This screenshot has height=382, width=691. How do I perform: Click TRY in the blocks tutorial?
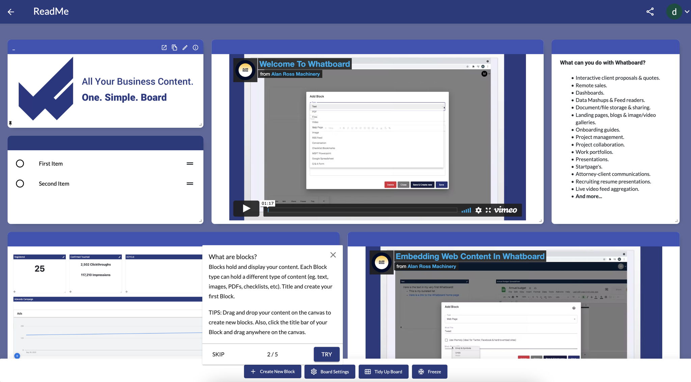[327, 354]
